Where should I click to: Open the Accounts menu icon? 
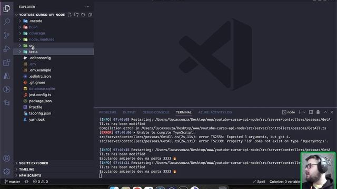coord(7,159)
